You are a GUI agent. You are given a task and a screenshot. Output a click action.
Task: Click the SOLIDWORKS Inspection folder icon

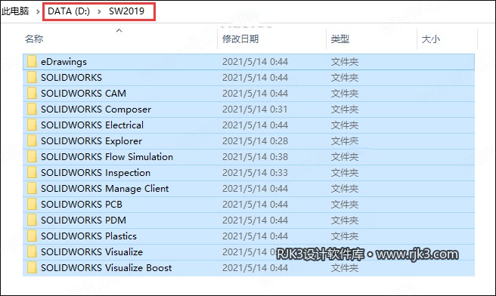pyautogui.click(x=32, y=172)
